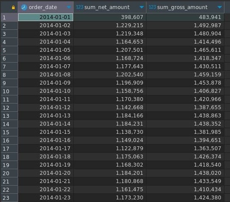The image size is (230, 202).
Task: Select net amount cell 1,170,380
Action: tap(110, 99)
